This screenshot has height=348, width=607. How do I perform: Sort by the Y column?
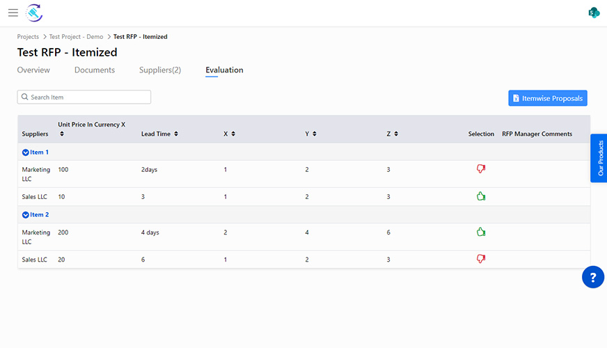click(x=315, y=134)
